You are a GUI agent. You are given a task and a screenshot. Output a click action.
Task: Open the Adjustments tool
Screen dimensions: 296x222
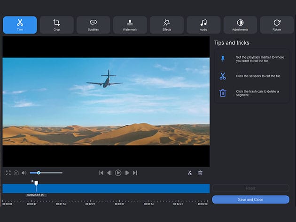click(x=240, y=25)
